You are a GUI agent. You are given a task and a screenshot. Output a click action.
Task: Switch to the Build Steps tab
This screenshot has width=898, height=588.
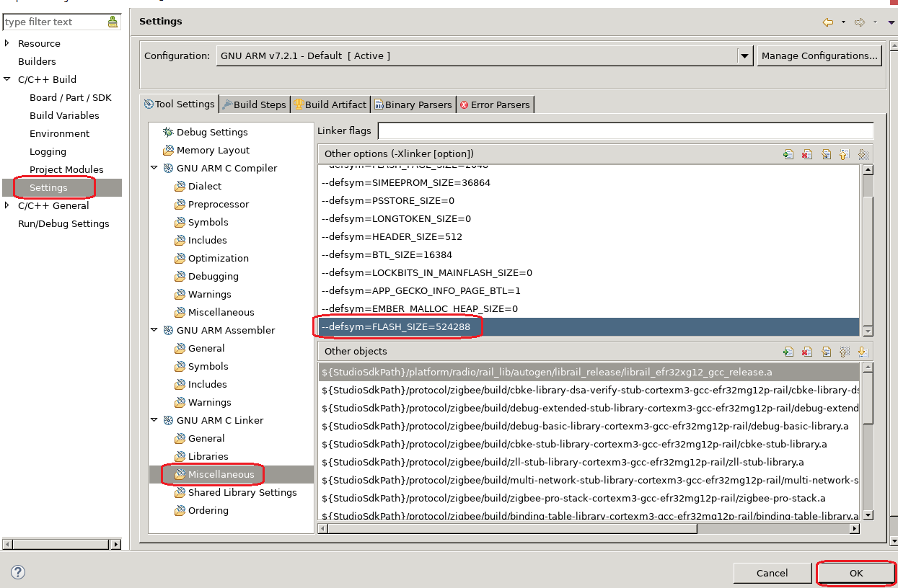254,104
